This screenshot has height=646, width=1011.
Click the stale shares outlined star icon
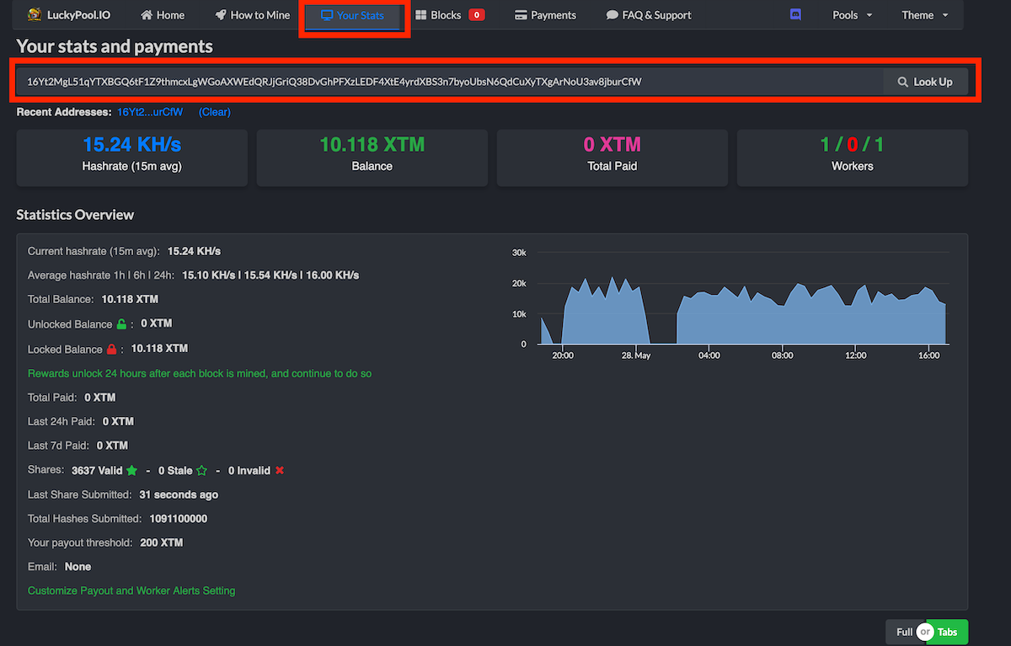(x=201, y=470)
